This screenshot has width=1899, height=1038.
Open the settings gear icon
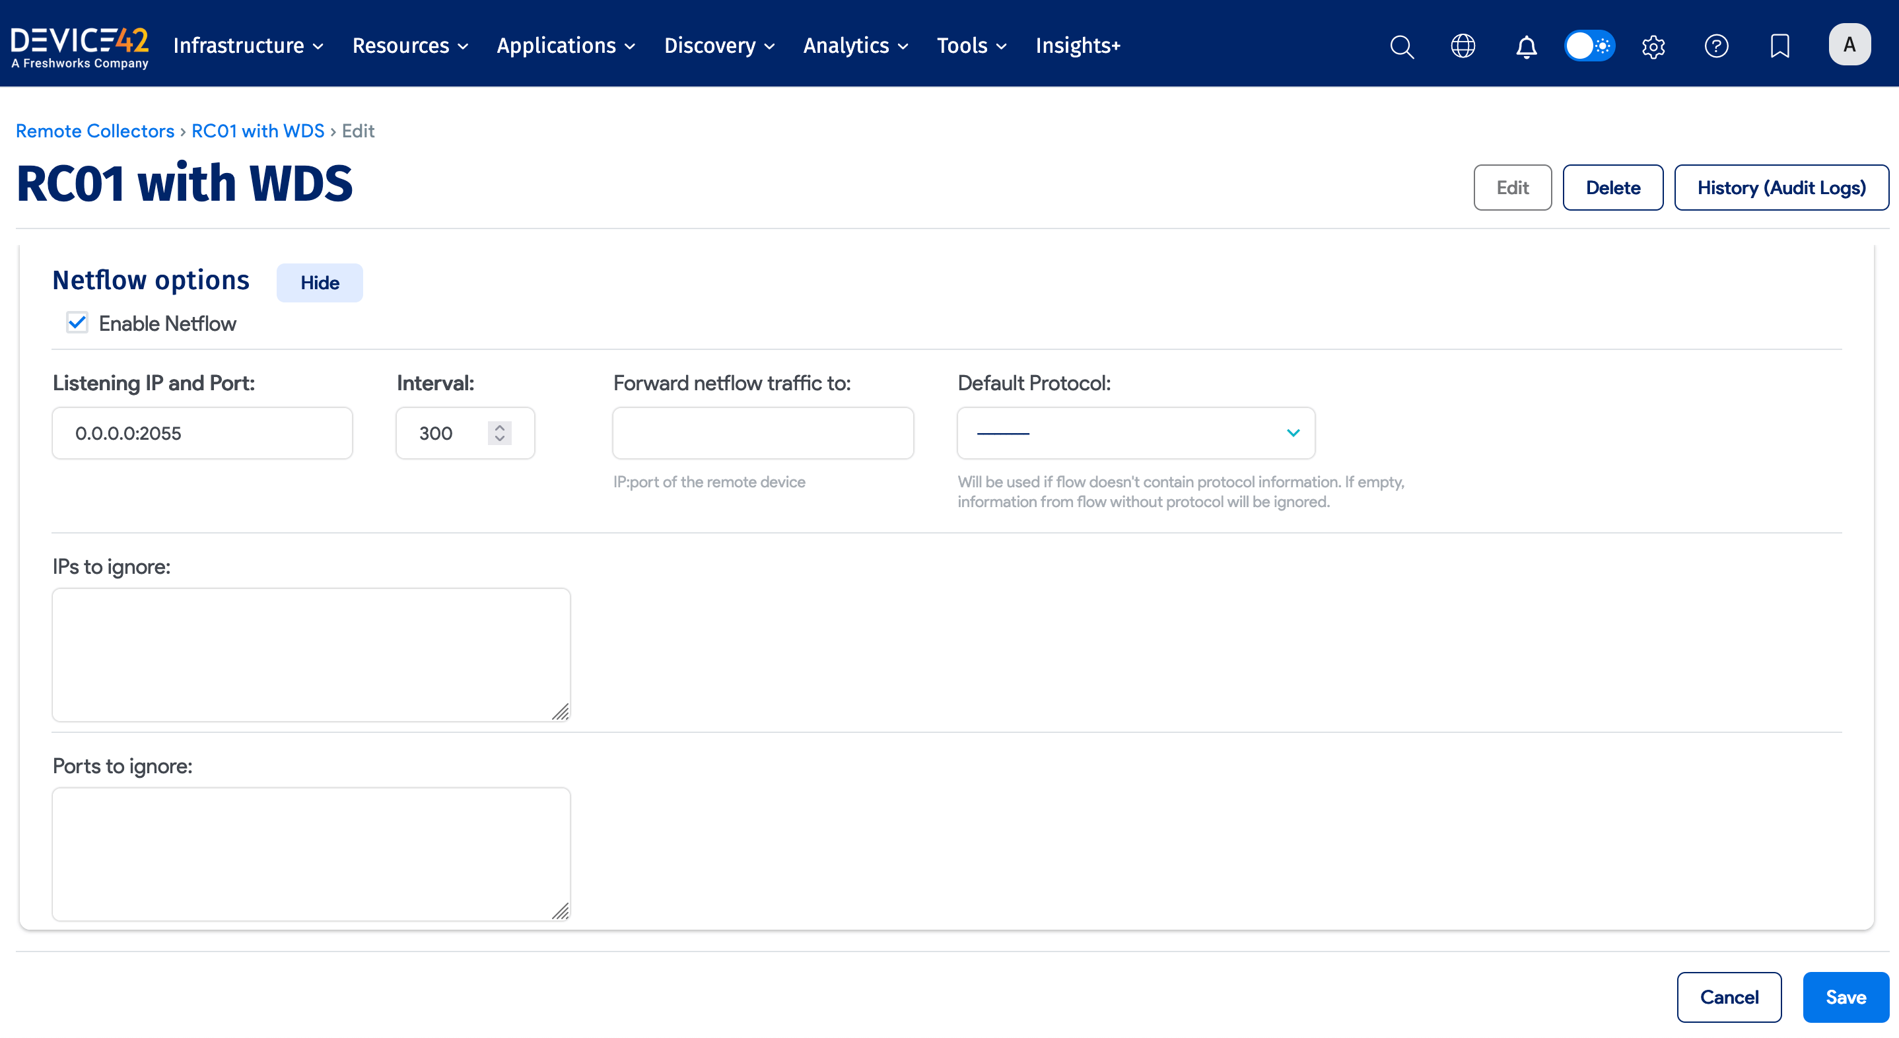[1653, 46]
